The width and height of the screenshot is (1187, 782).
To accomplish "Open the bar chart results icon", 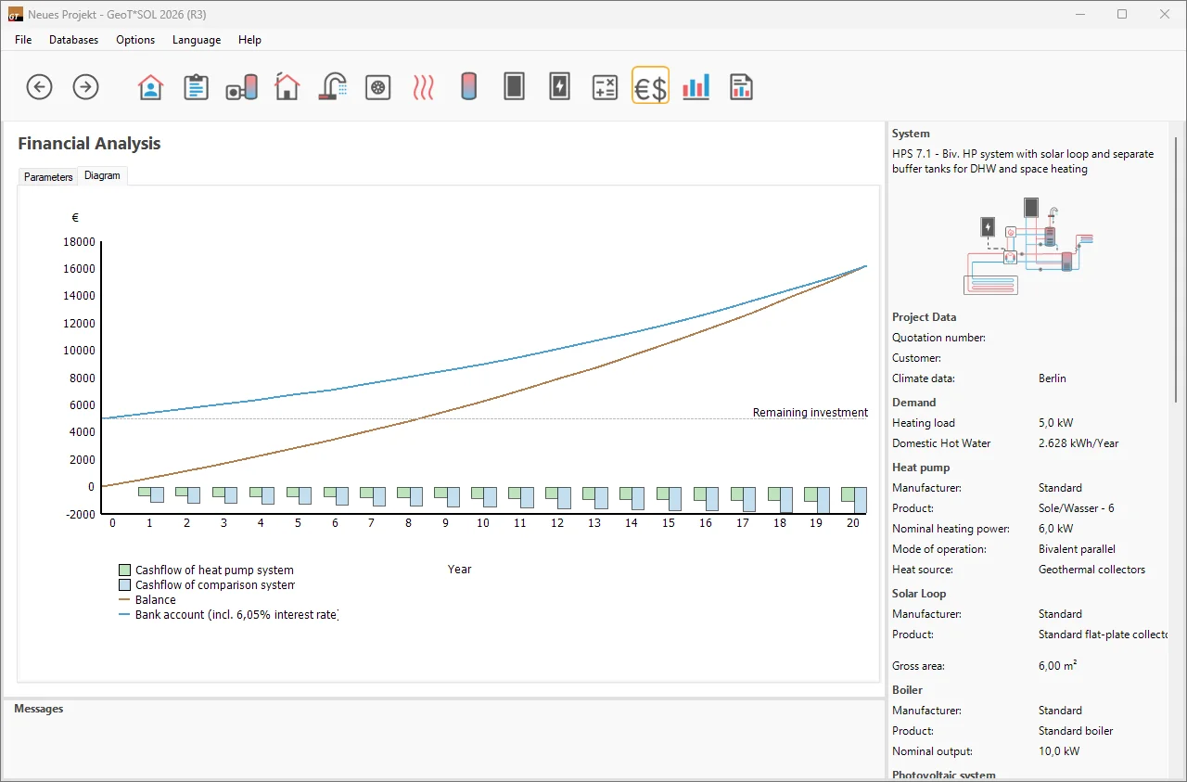I will (x=696, y=87).
